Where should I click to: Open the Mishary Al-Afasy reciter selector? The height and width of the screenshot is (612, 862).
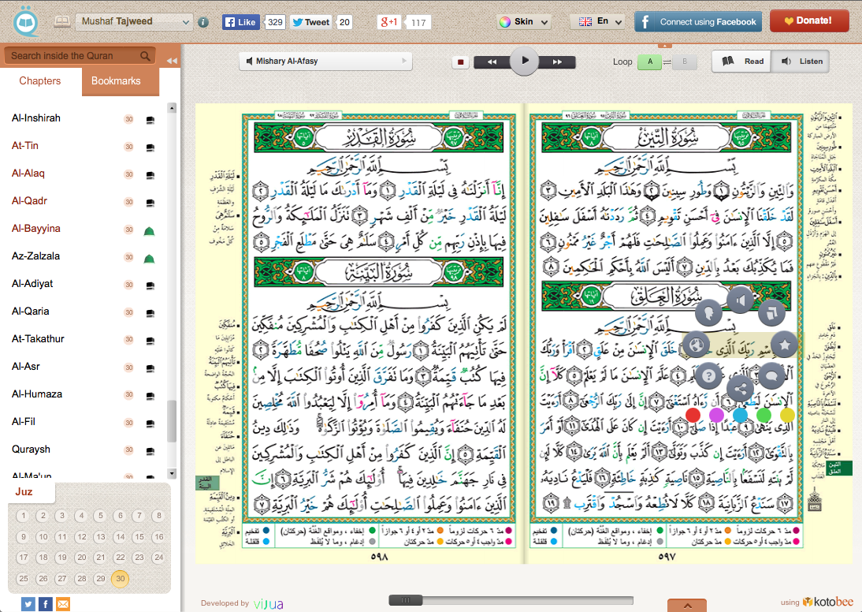325,61
